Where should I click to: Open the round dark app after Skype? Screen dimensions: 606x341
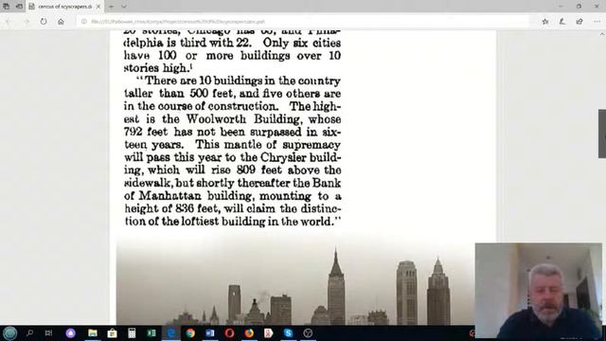click(308, 332)
